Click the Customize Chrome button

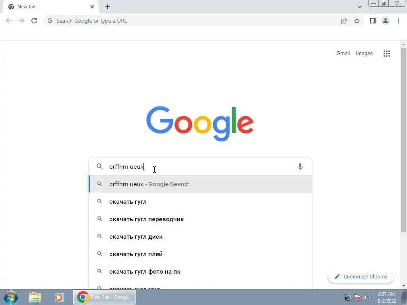pos(361,277)
